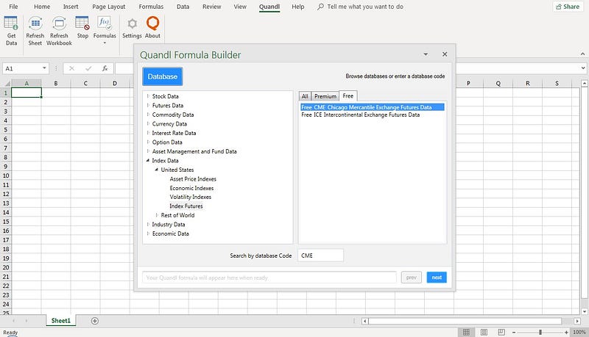Click the Refresh Workbook icon
Screen dimensions: 589x337
[59, 23]
